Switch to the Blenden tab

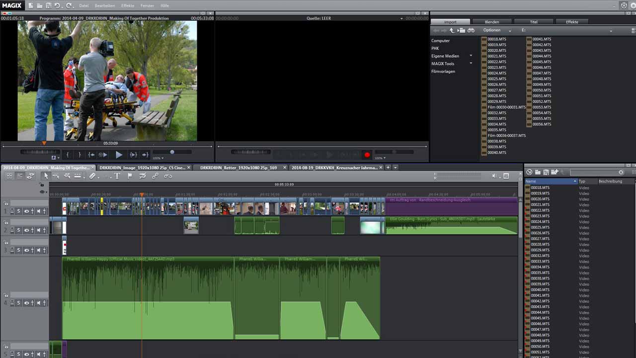click(x=492, y=22)
